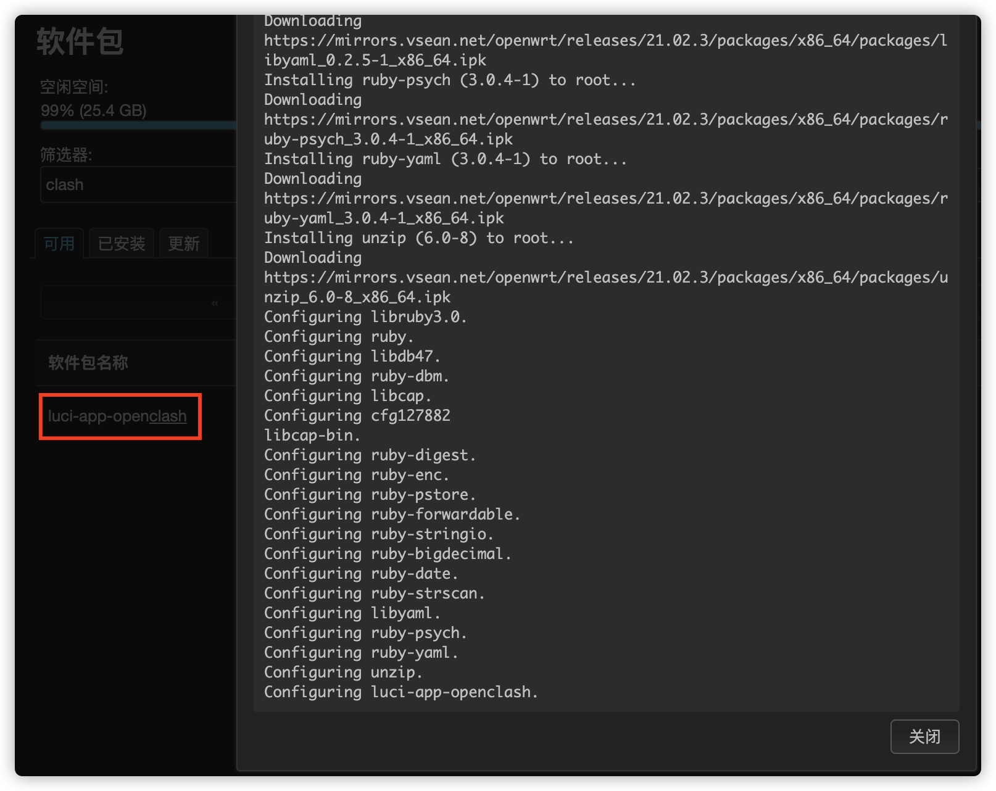Image resolution: width=996 pixels, height=791 pixels.
Task: Select the line 'Configuring ruby-forwardable.'
Action: coord(392,514)
